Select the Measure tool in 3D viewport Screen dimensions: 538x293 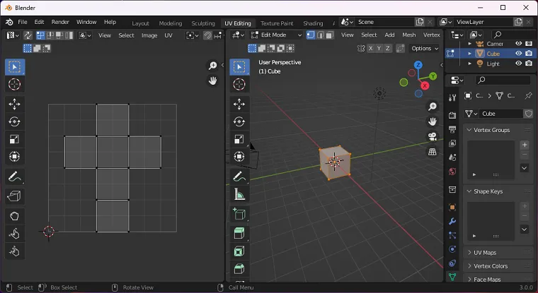239,194
